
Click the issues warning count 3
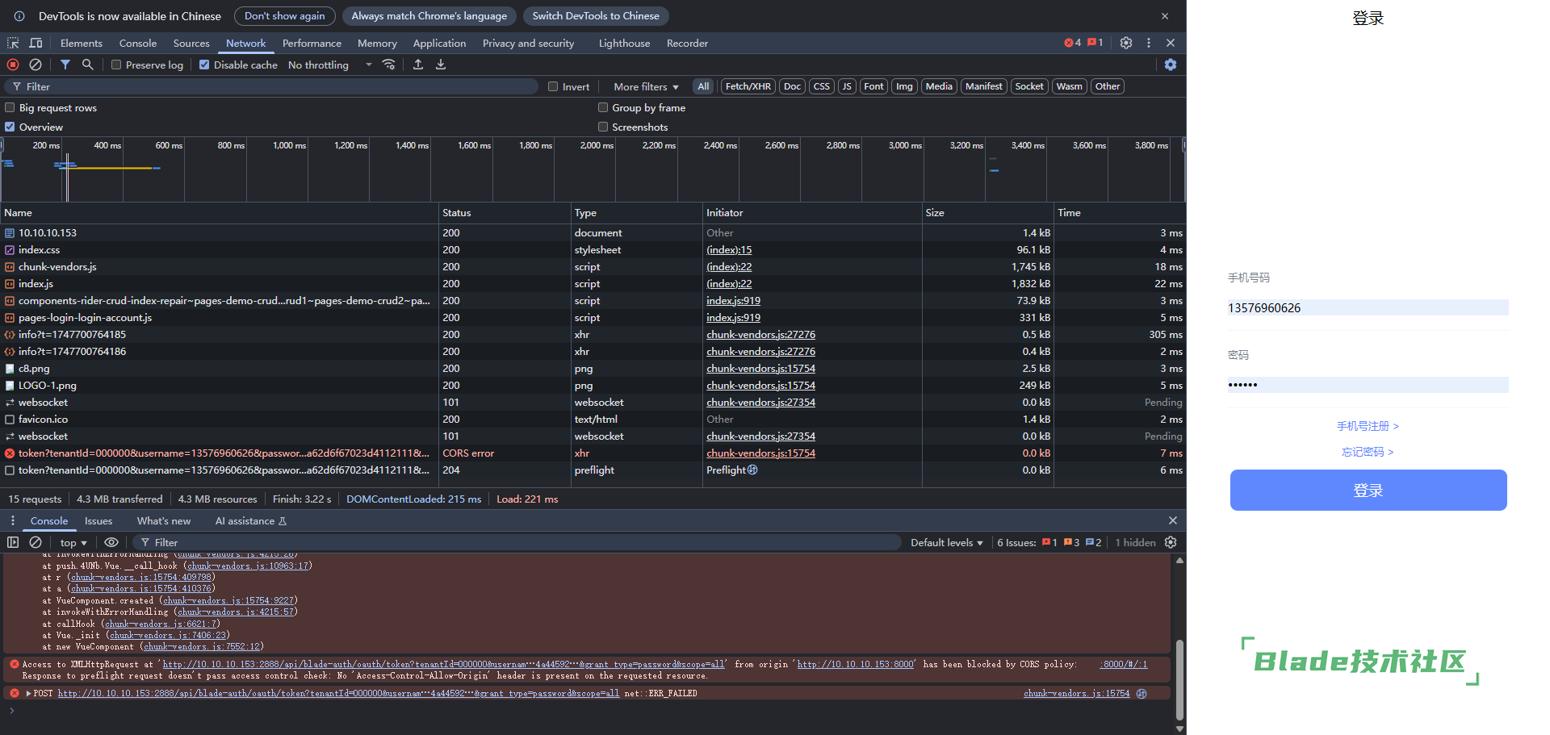point(1071,542)
